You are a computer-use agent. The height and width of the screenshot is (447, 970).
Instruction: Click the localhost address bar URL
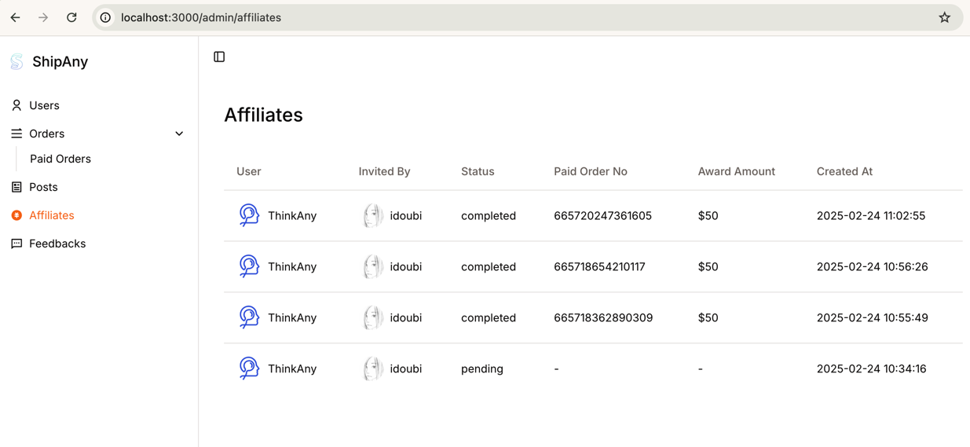(x=201, y=17)
